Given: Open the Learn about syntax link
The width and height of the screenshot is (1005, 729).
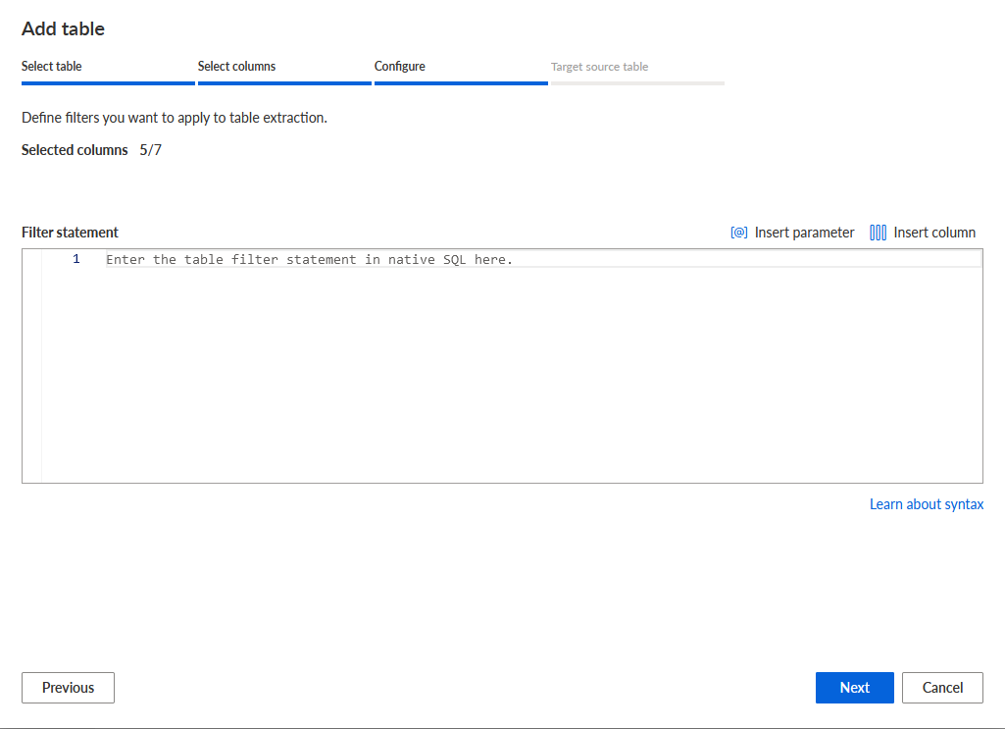Looking at the screenshot, I should (927, 504).
